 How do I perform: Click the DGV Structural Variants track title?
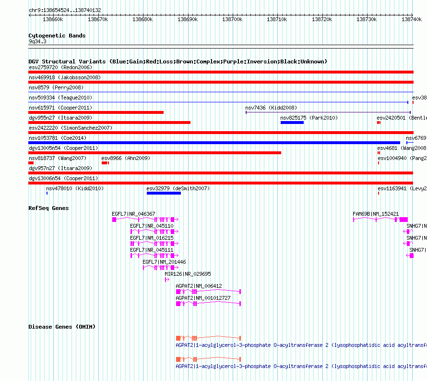click(178, 61)
